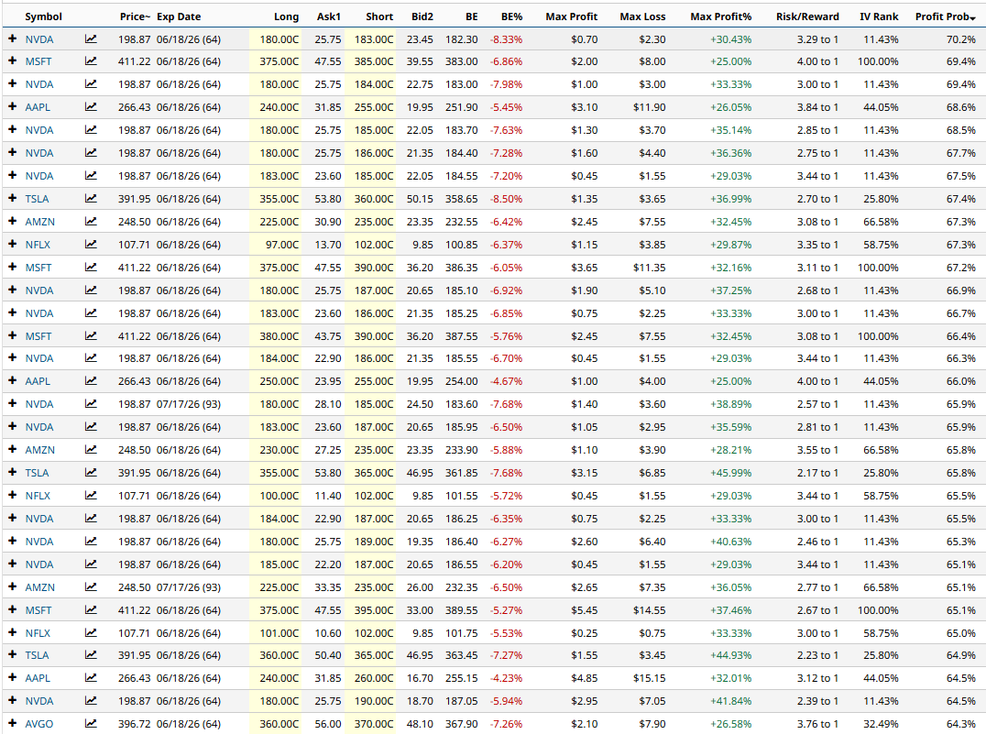
Task: Click chart icon for AAPL 250.00C long row
Action: click(x=91, y=381)
